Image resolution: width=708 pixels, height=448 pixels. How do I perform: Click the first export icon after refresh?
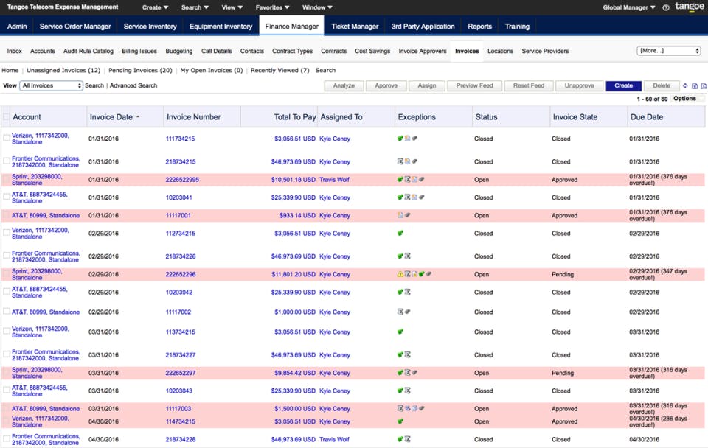click(695, 86)
